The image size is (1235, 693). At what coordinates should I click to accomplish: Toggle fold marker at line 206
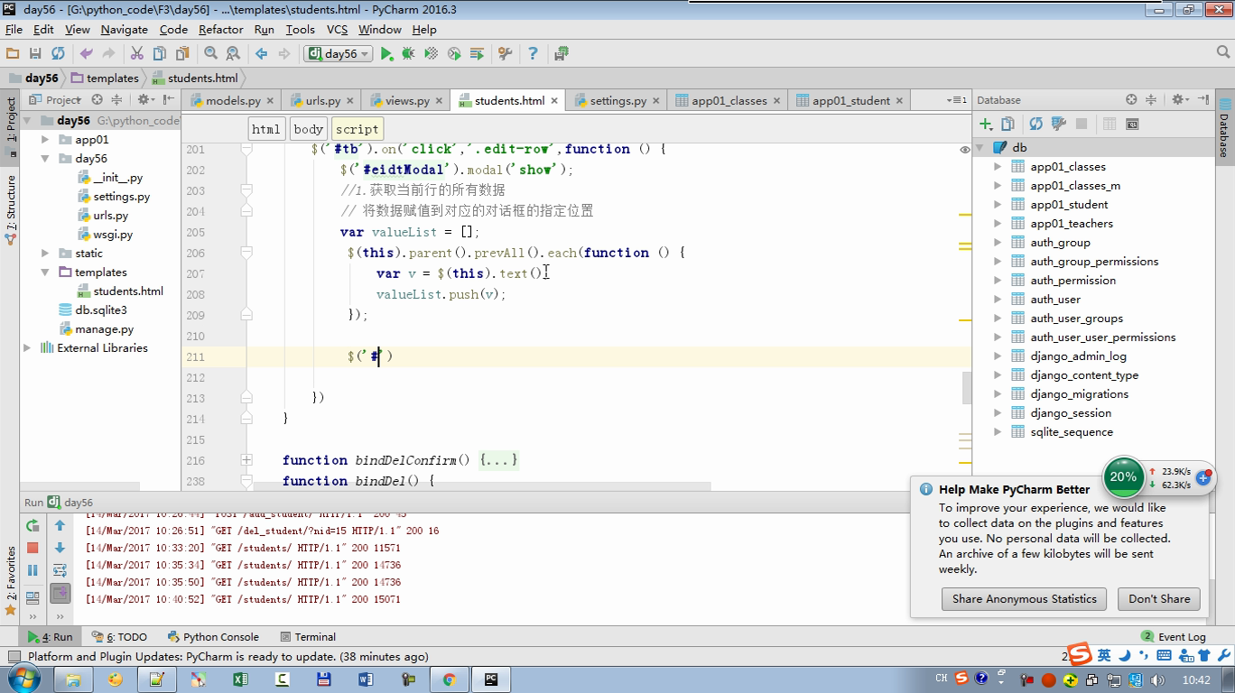point(246,253)
